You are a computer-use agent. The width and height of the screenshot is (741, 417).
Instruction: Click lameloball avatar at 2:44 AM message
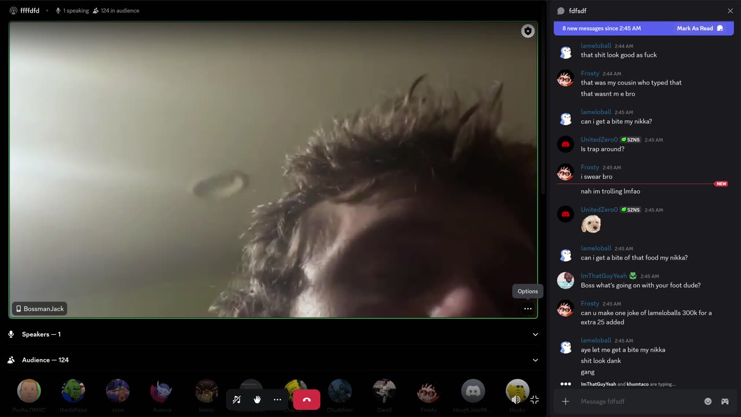click(x=566, y=53)
